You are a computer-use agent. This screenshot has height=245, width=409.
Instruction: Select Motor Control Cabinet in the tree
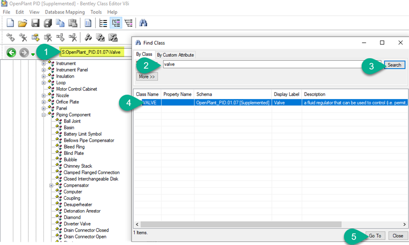[x=76, y=89]
